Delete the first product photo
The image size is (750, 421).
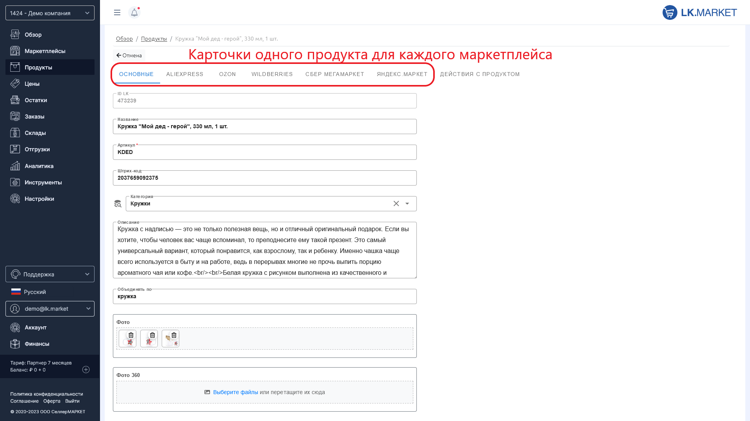(131, 335)
